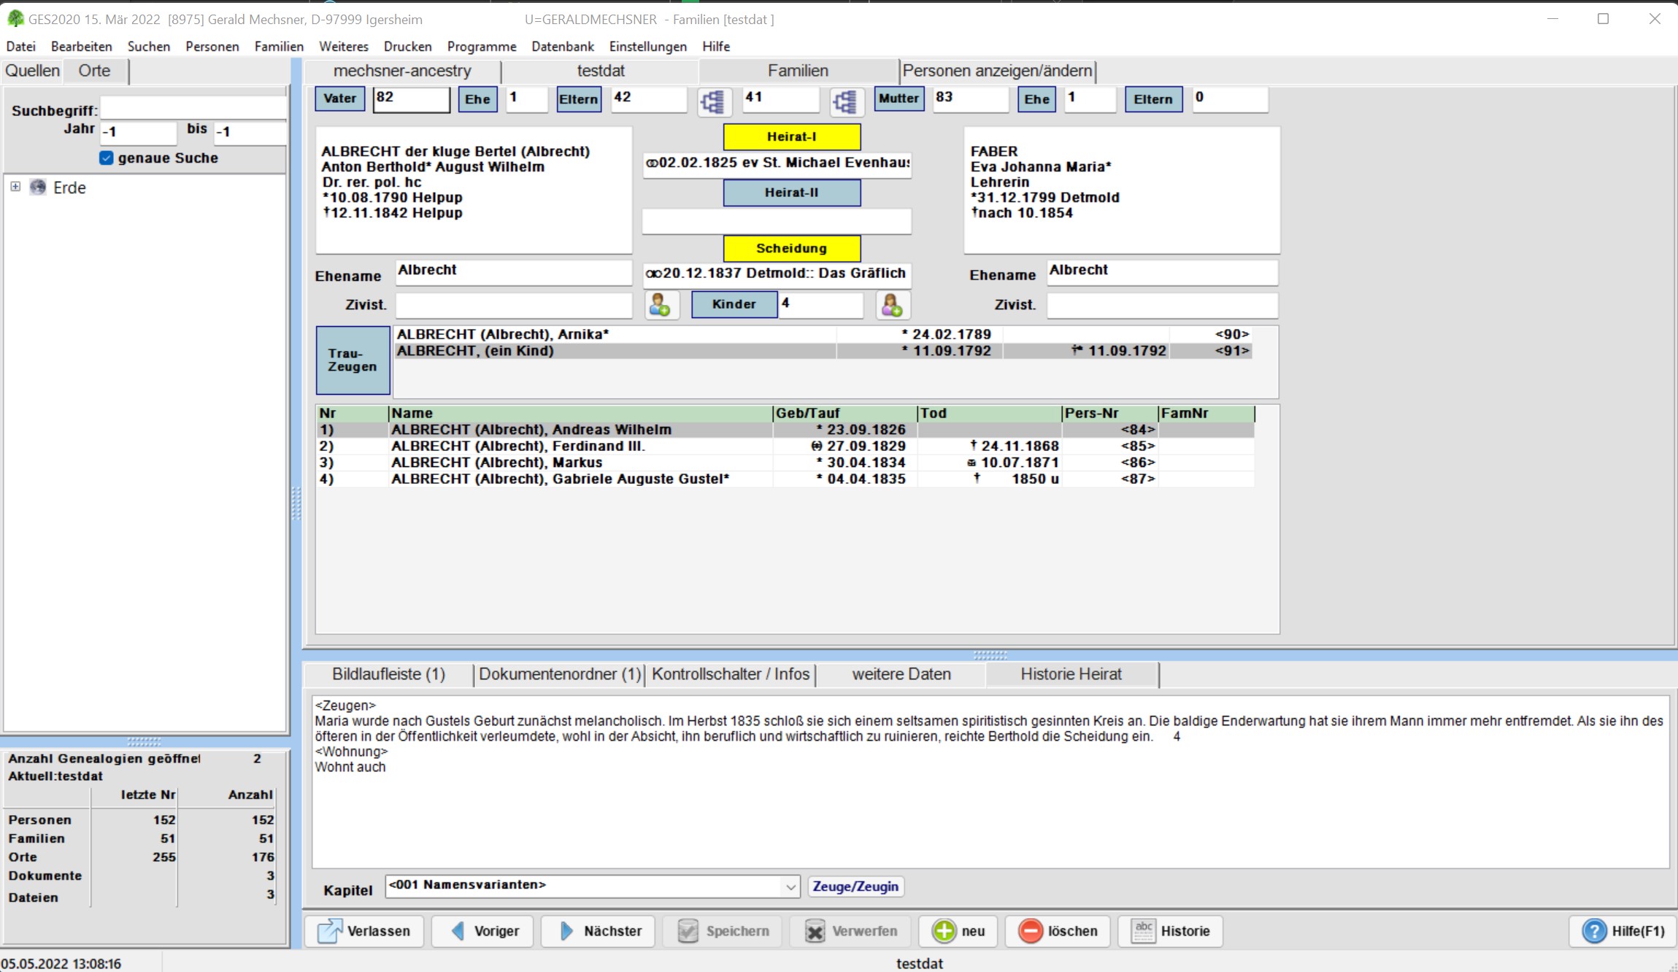Select child row Ferdinand III.
The height and width of the screenshot is (972, 1678).
tap(785, 446)
